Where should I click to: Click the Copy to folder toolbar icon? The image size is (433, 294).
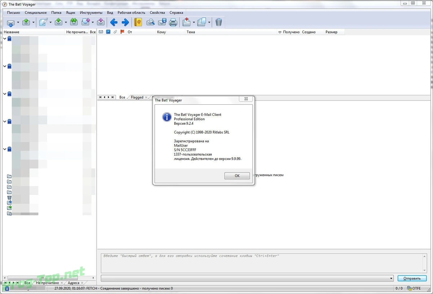click(201, 22)
